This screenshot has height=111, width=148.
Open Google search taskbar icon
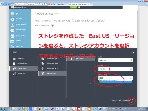(30, 109)
